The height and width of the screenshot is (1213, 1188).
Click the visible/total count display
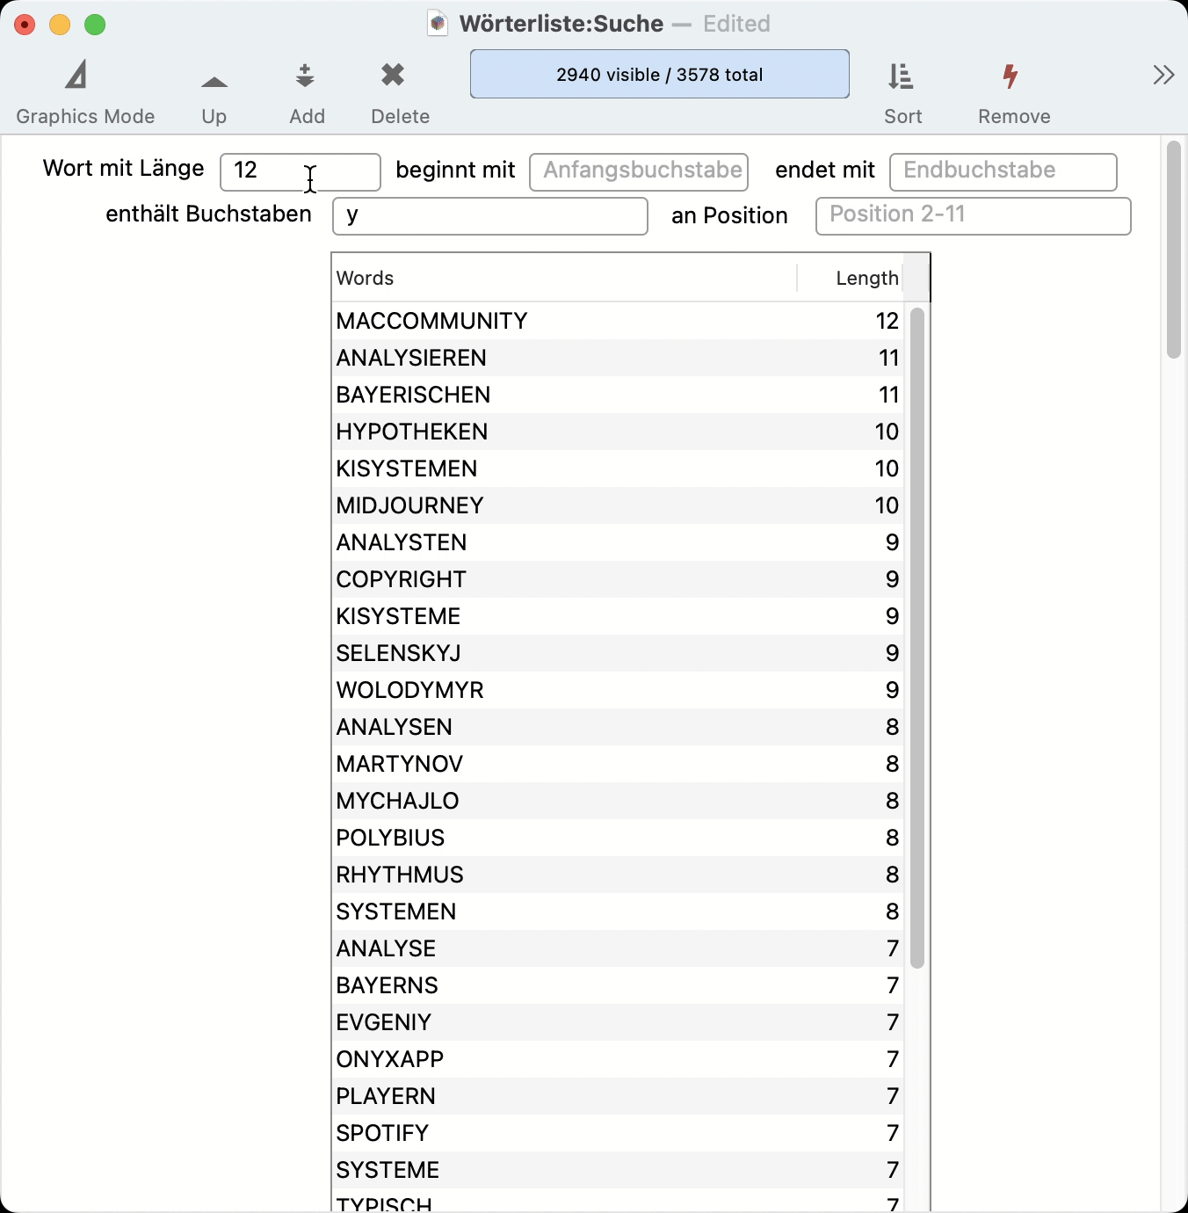click(x=660, y=74)
